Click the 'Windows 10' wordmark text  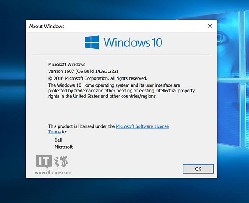(133, 43)
